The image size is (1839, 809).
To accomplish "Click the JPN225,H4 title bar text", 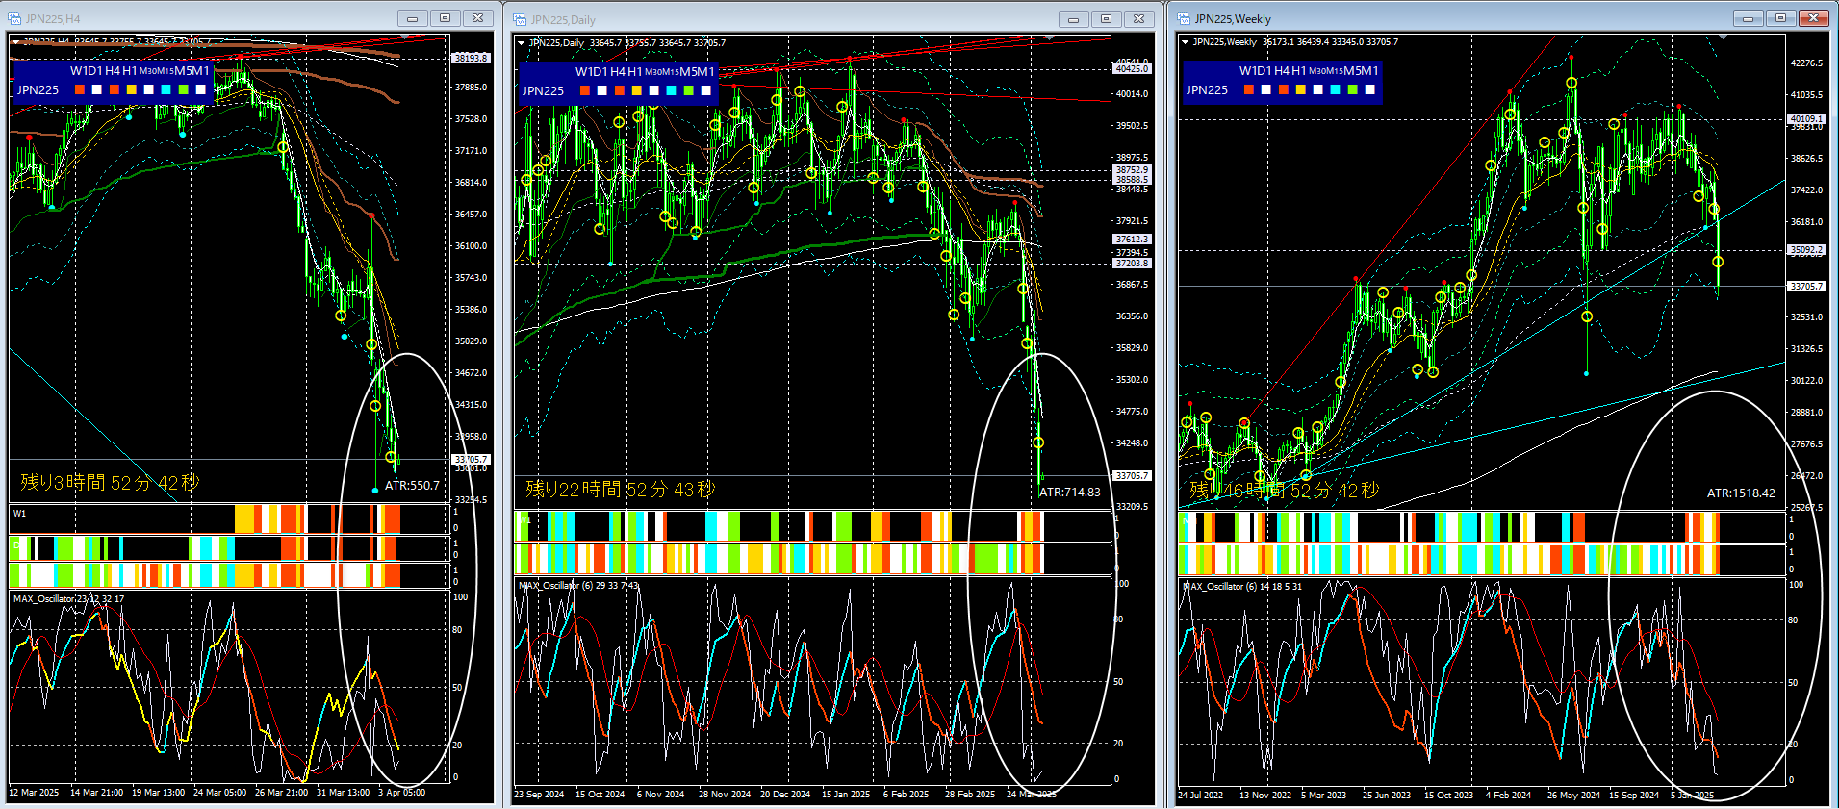I will (53, 19).
